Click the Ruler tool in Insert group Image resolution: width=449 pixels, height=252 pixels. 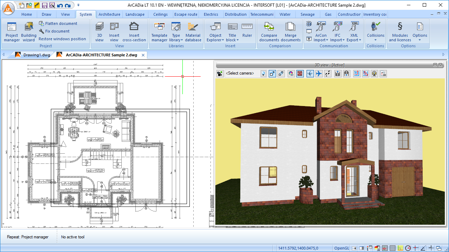click(247, 31)
